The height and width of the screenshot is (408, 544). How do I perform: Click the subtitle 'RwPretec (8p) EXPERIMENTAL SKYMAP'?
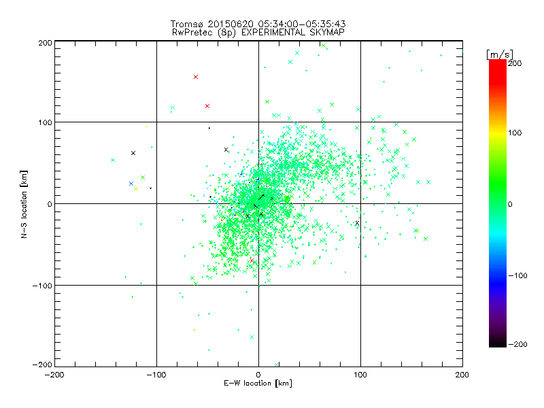click(x=258, y=33)
